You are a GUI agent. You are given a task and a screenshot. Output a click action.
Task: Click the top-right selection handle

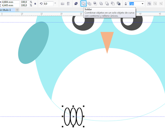[x=84, y=106]
